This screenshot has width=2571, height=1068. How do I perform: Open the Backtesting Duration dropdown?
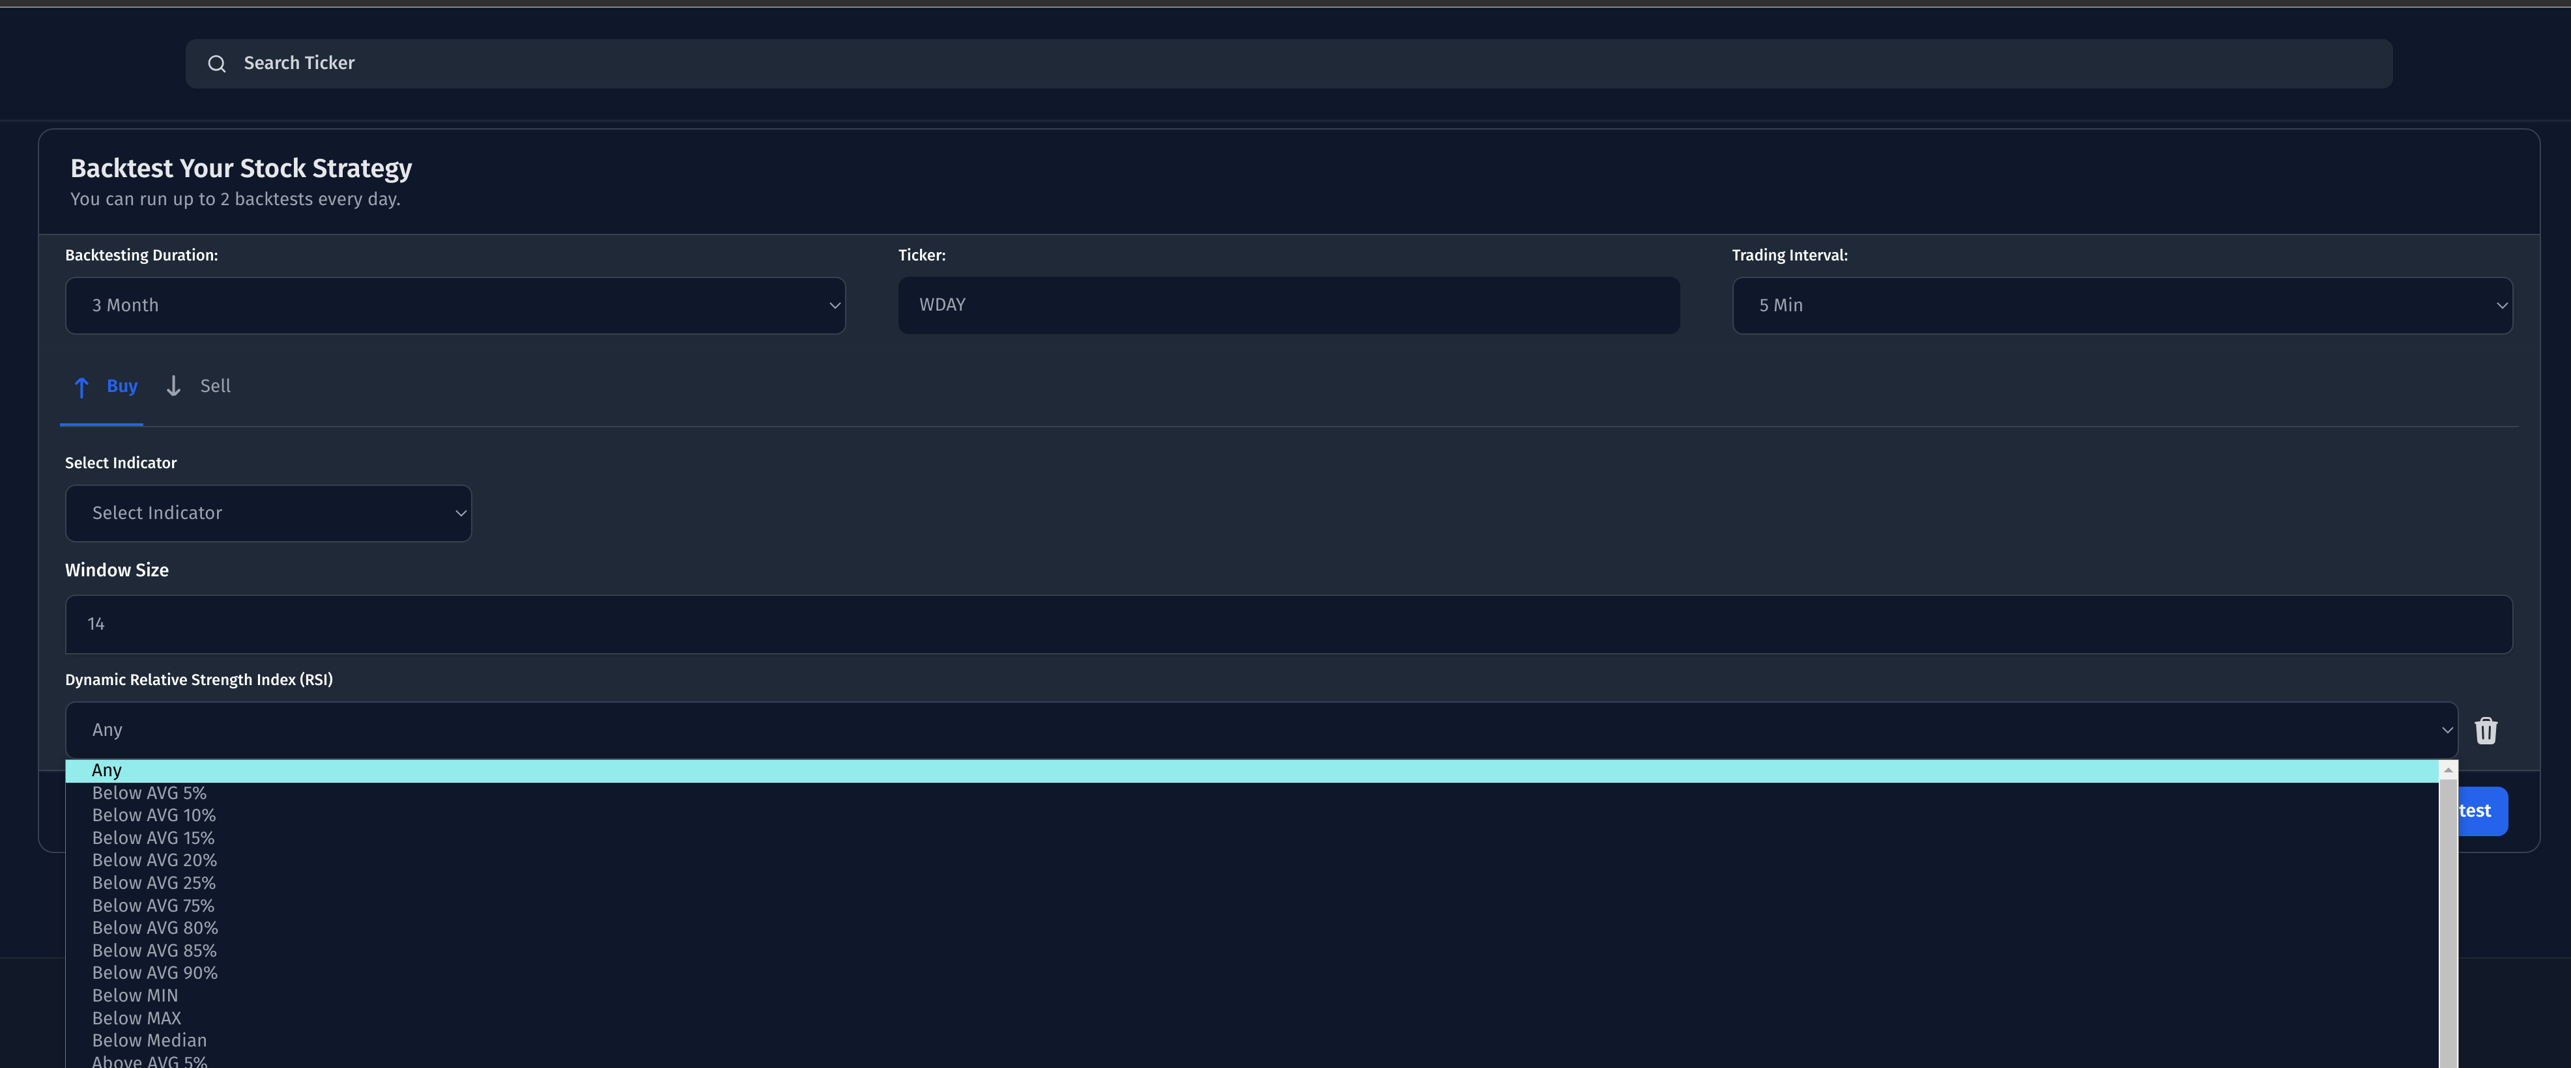455,305
